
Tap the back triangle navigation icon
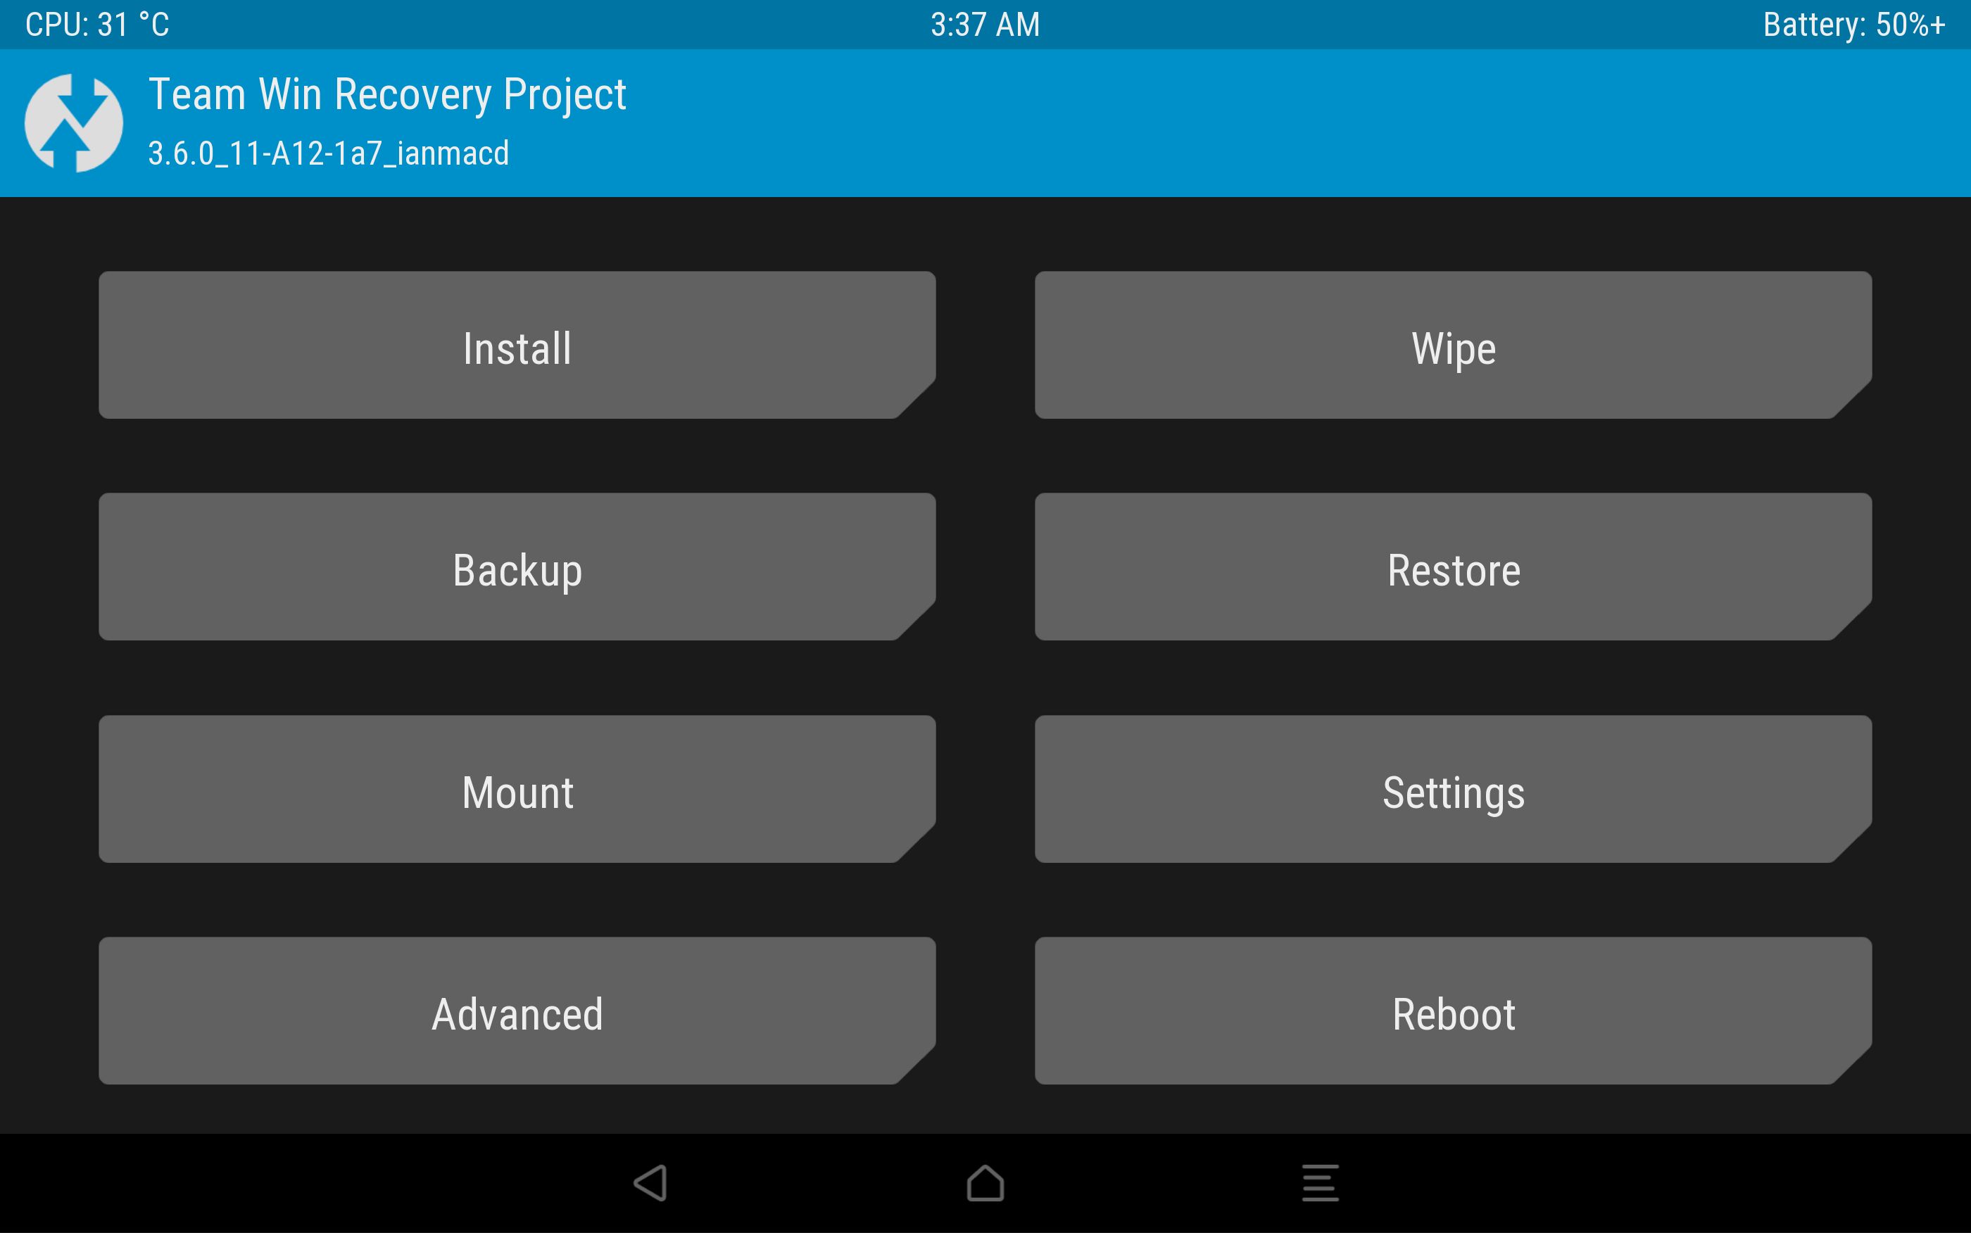pos(650,1182)
